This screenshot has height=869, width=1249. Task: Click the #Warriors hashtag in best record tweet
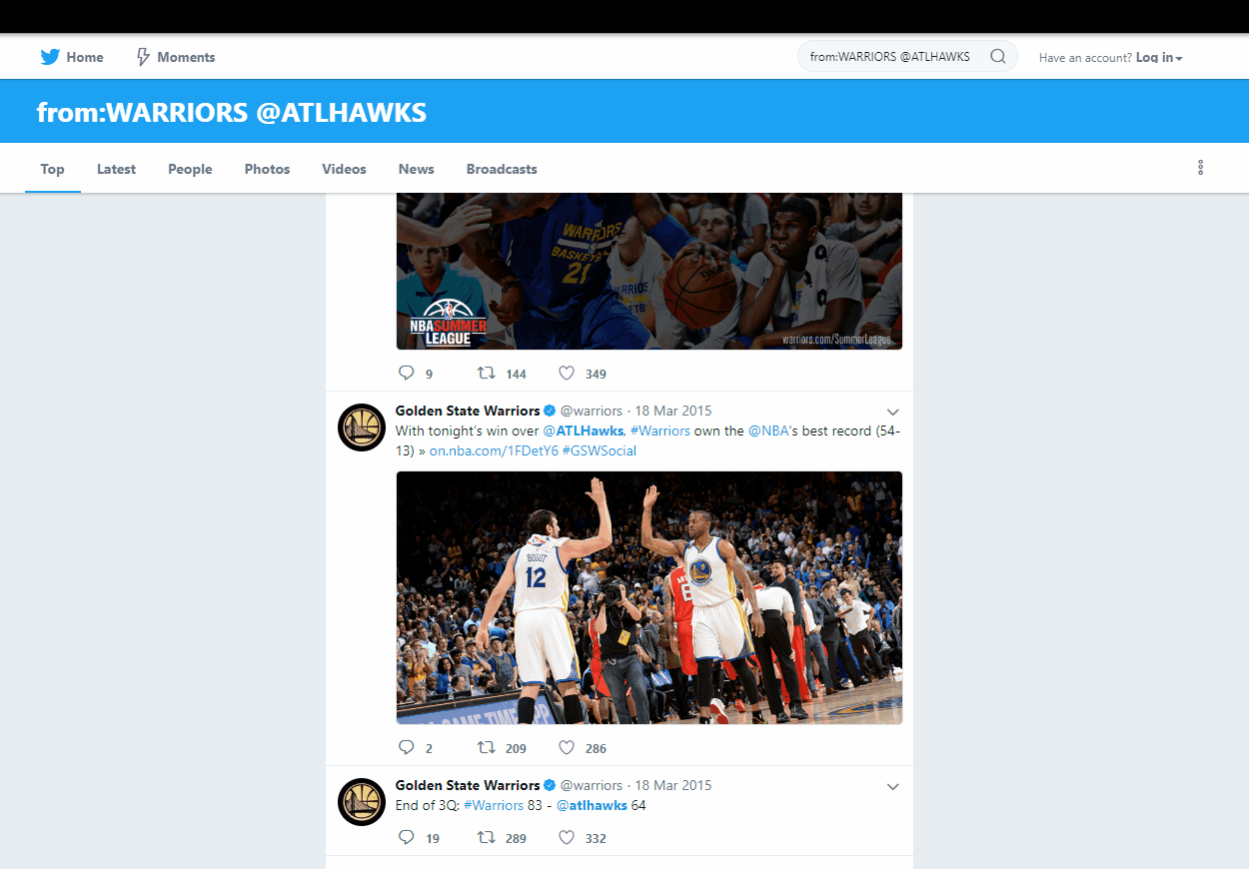coord(660,431)
